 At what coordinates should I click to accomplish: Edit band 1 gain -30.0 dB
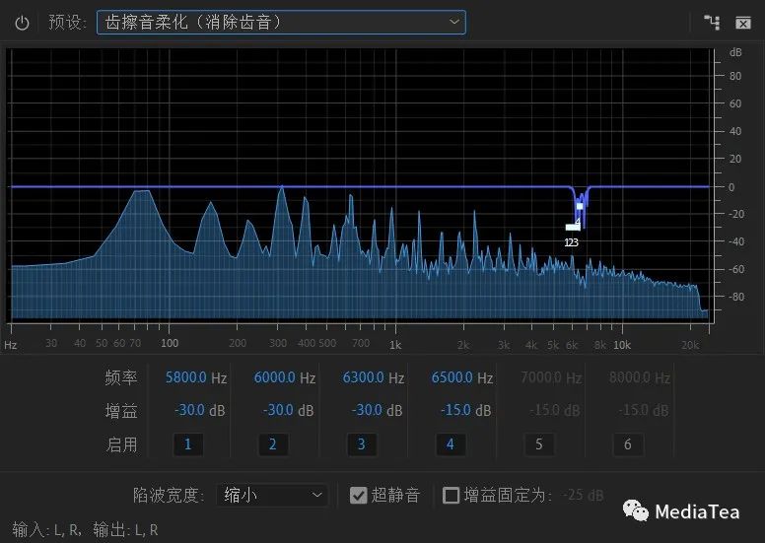click(x=199, y=410)
